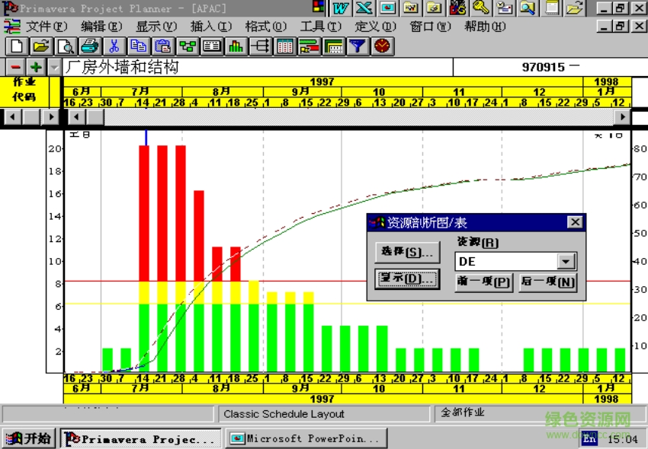Click the 前一项(P) previous button
Screen dimensions: 648x449
[x=483, y=282]
